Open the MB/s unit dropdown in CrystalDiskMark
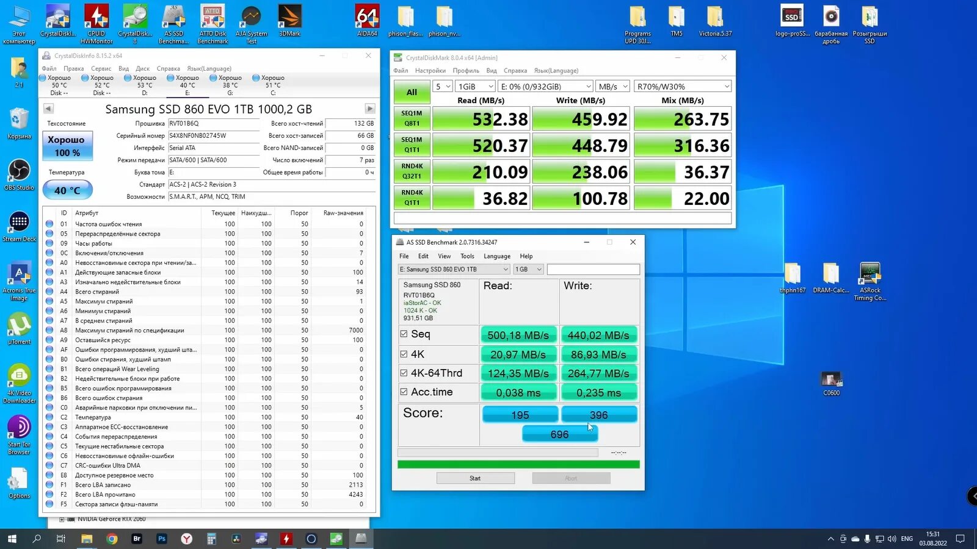The height and width of the screenshot is (549, 977). pyautogui.click(x=612, y=87)
